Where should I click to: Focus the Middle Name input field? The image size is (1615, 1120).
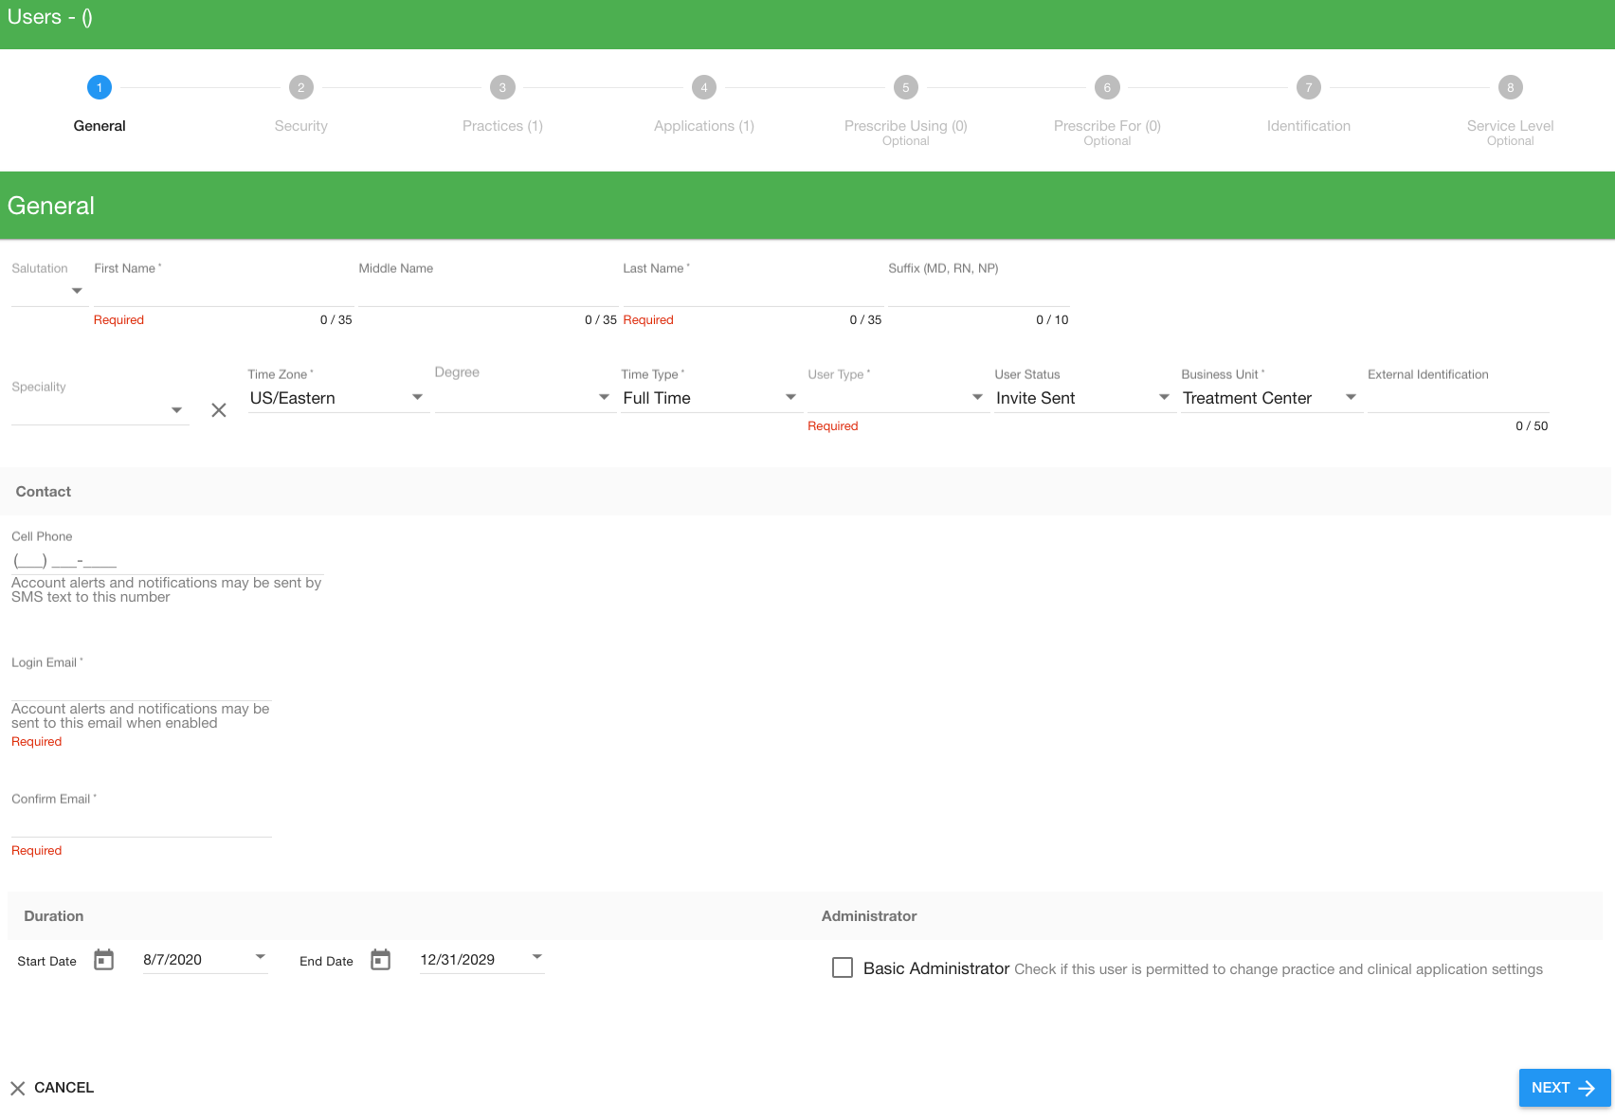coord(488,293)
